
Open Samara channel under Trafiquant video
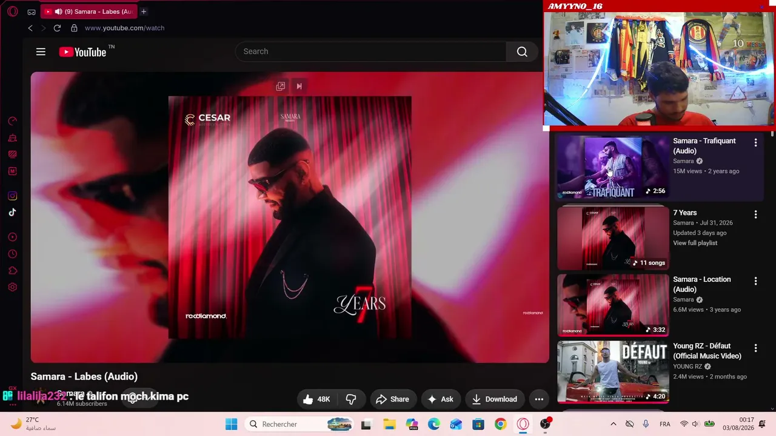point(683,161)
